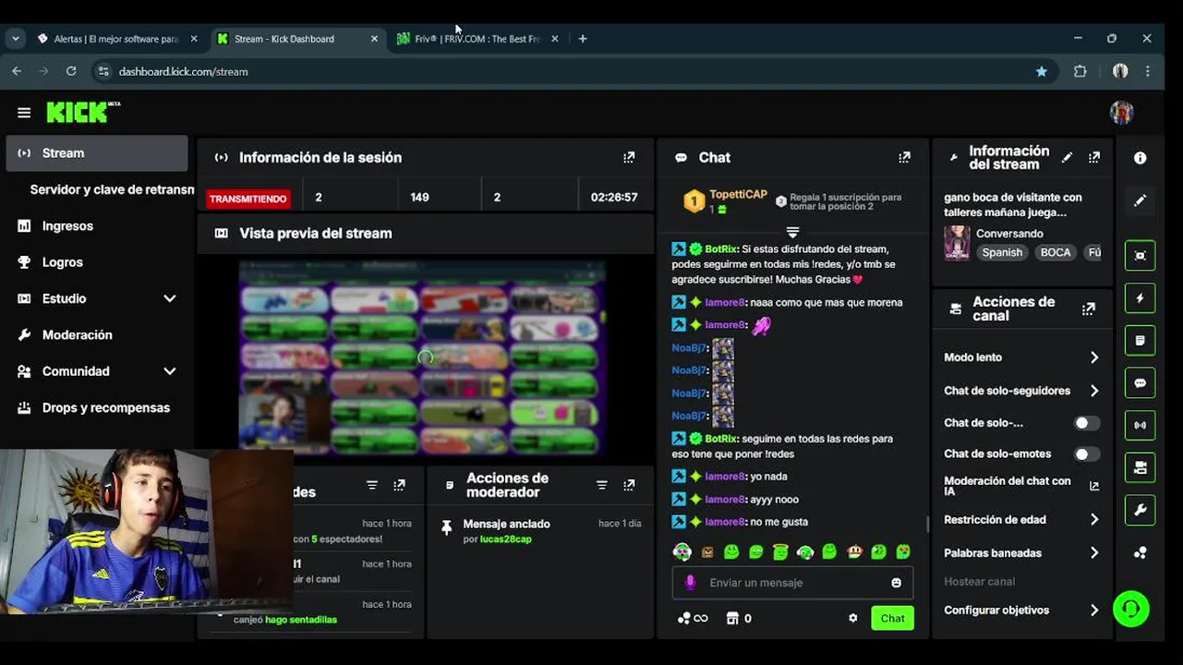Toggle the Chat de solo-emotes switch
Screen dimensions: 1183x665
click(1087, 454)
